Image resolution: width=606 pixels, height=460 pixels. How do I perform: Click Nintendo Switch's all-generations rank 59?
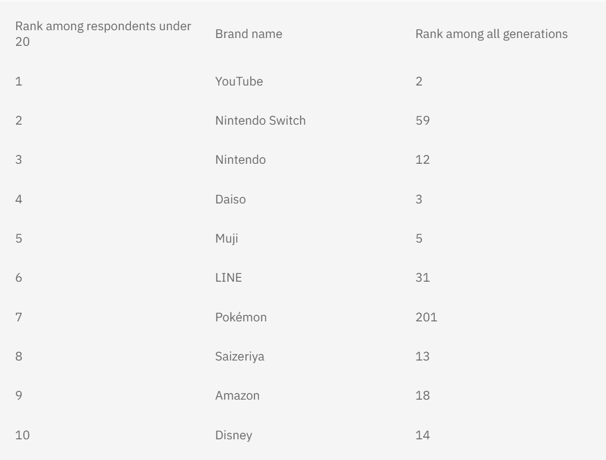click(x=422, y=120)
